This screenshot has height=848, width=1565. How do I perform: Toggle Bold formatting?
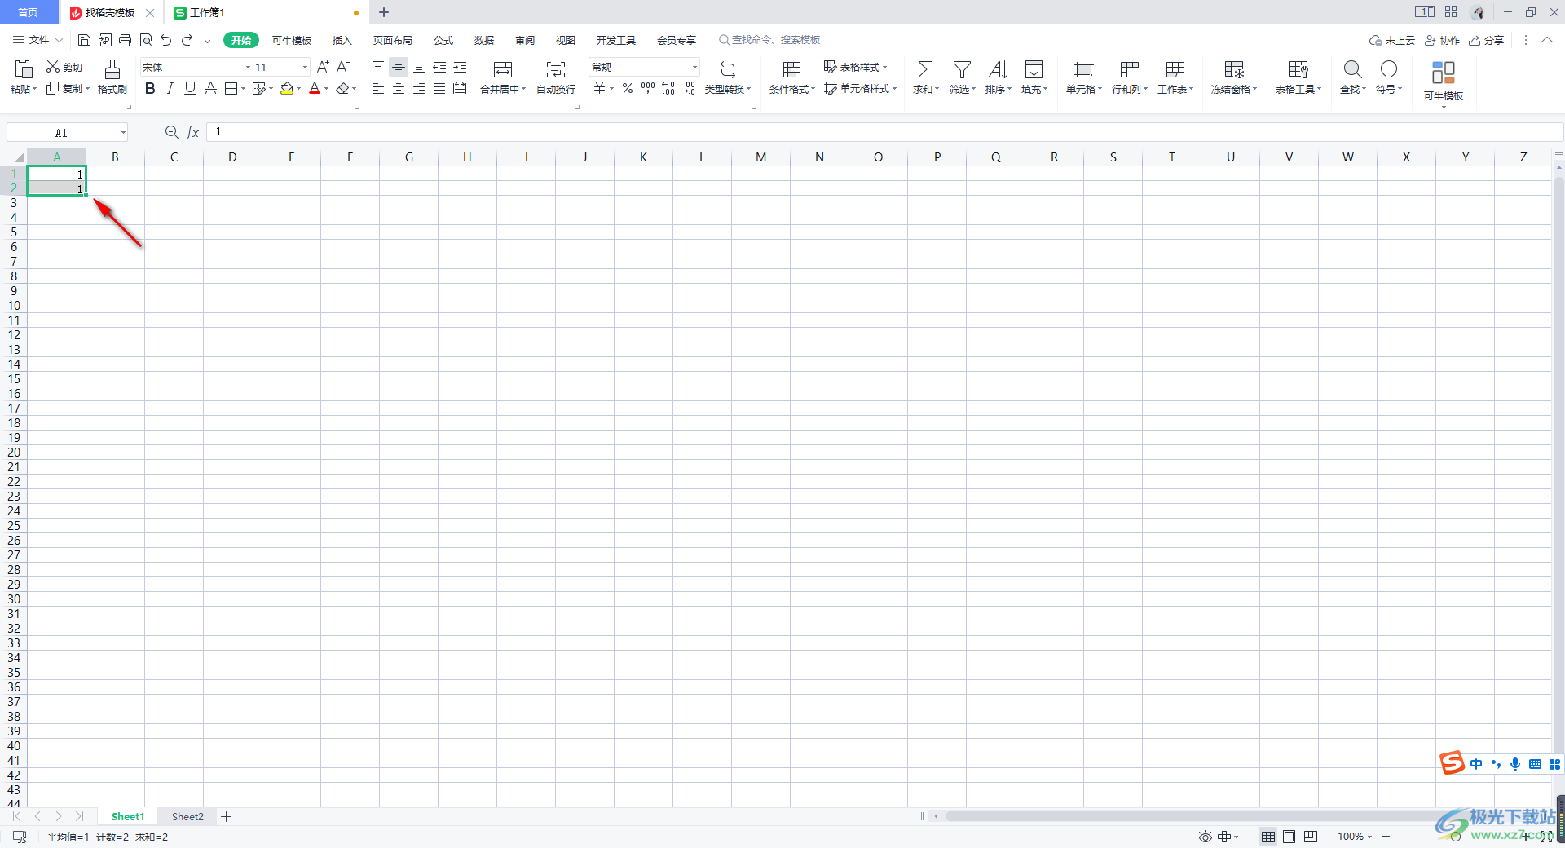point(150,88)
